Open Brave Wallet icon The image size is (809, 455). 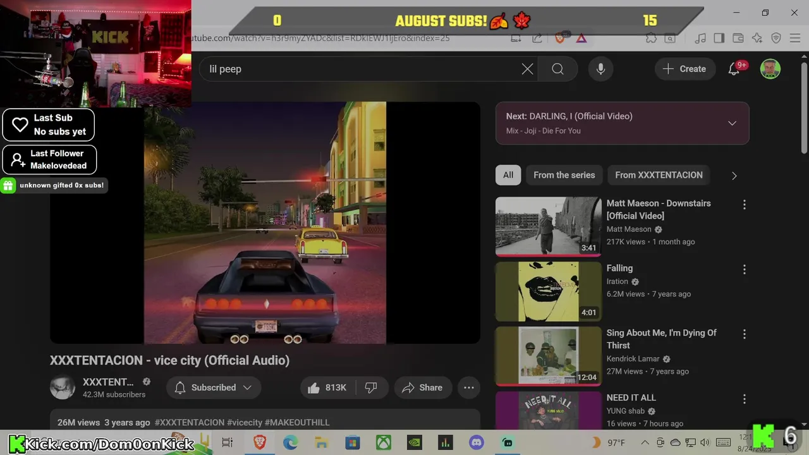[x=738, y=38]
